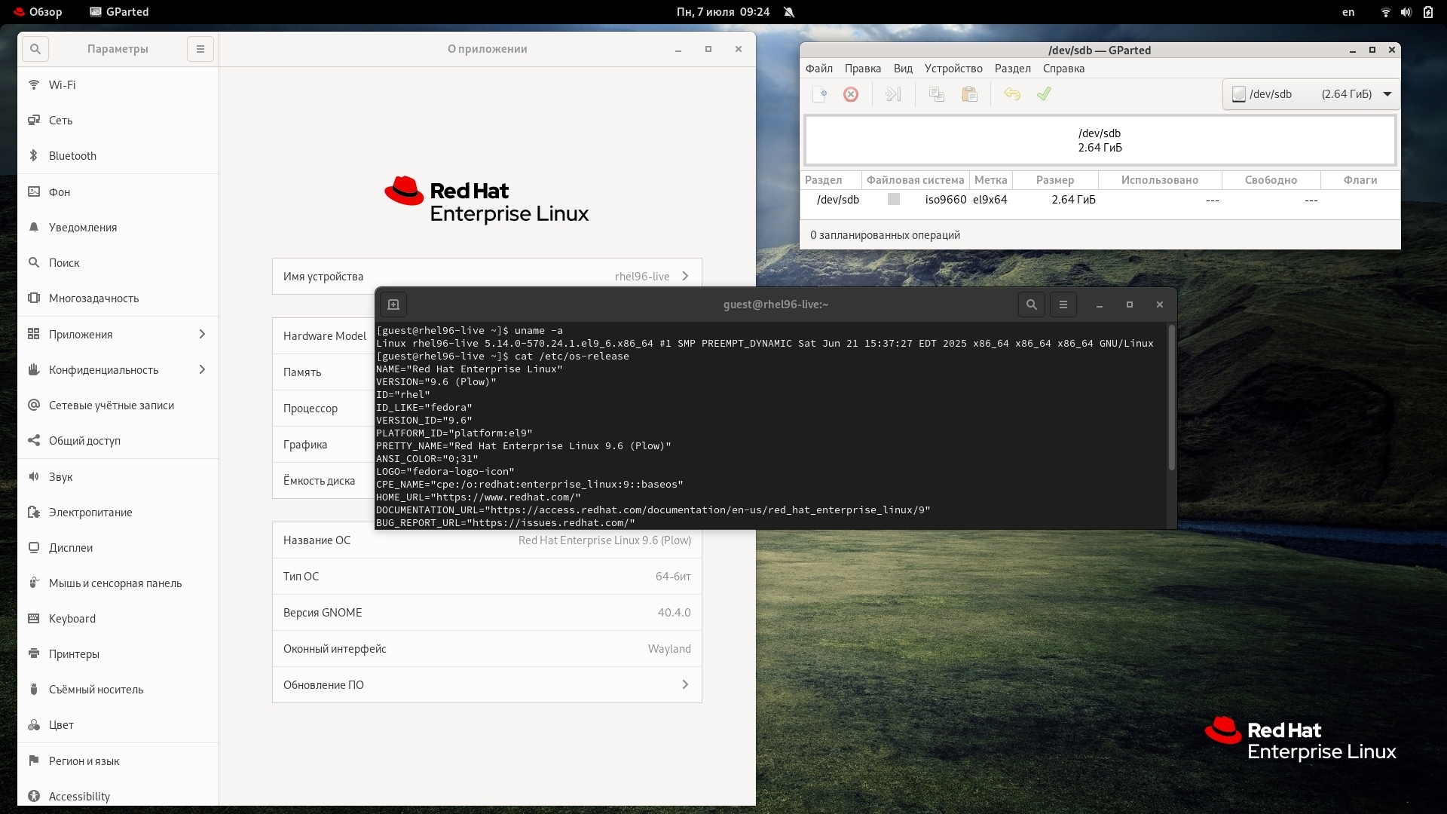Open Многозадачность settings panel
This screenshot has height=814, width=1447.
click(x=118, y=298)
